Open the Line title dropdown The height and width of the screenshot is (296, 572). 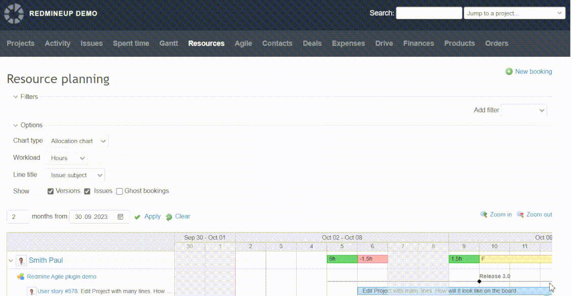75,175
